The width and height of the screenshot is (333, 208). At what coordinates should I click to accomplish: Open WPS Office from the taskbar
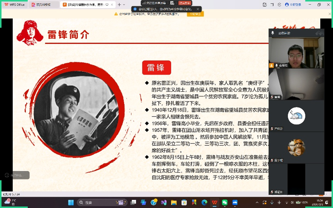click(x=214, y=202)
